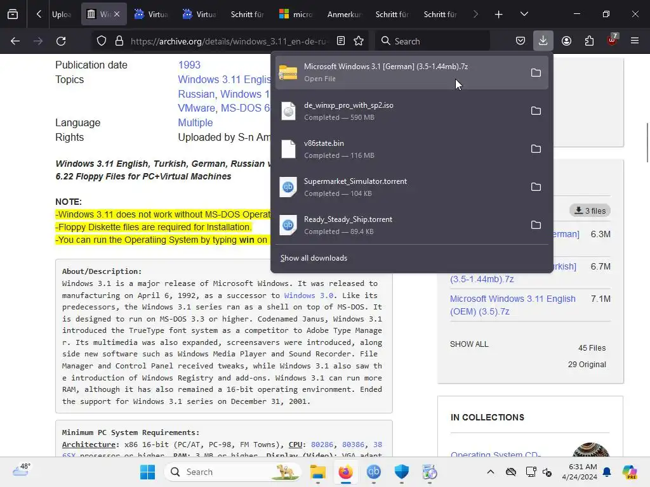Open Windows Security shield in taskbar

pyautogui.click(x=401, y=472)
